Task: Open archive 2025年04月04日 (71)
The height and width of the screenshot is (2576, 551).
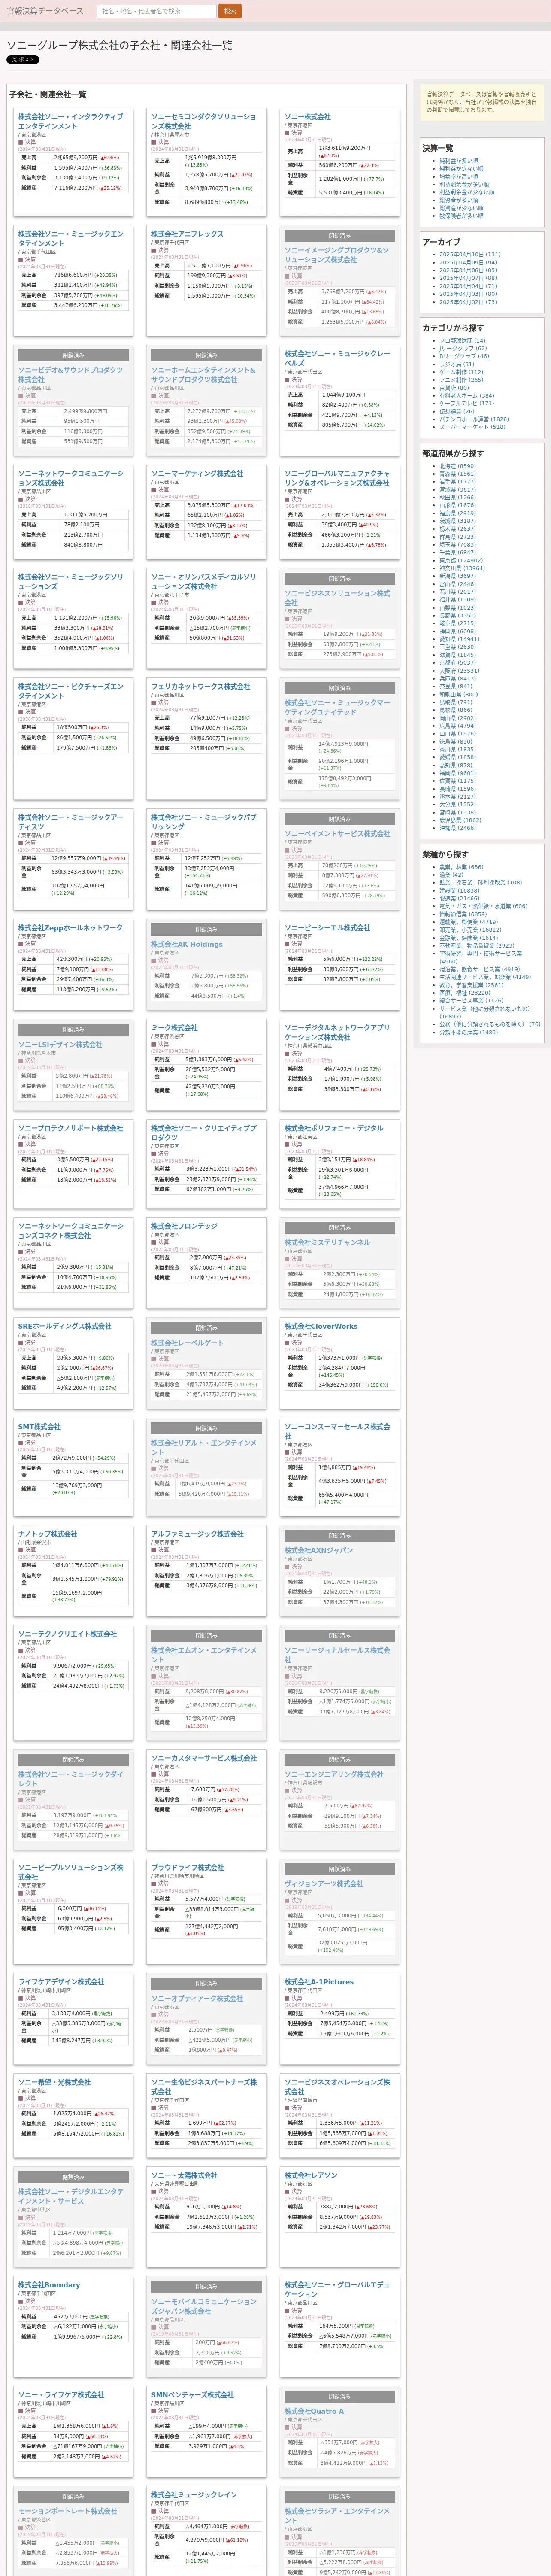Action: (x=468, y=286)
